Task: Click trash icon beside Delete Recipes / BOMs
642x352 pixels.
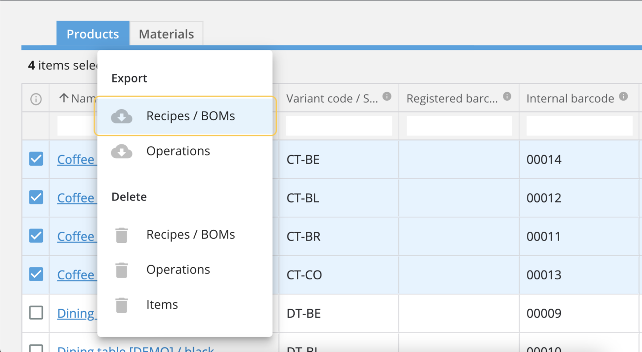Action: 121,235
